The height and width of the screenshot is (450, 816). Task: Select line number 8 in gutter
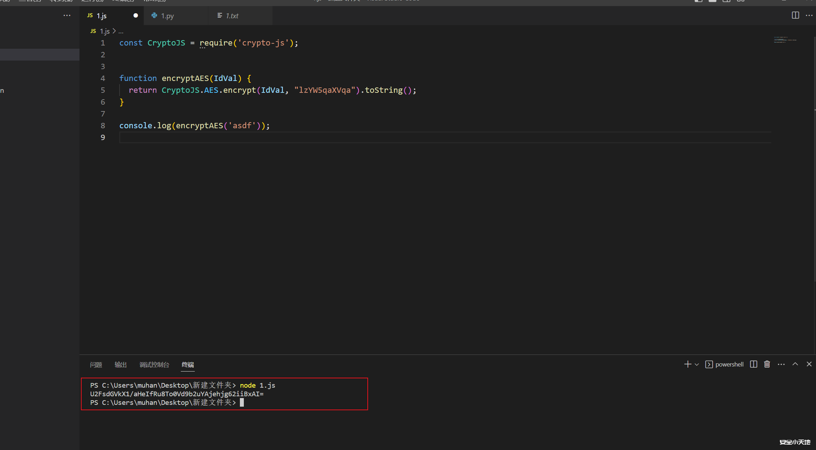(x=103, y=126)
